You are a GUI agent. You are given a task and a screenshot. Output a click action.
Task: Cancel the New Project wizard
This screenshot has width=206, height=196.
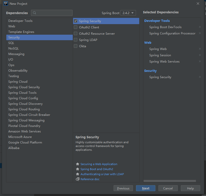tap(168, 188)
